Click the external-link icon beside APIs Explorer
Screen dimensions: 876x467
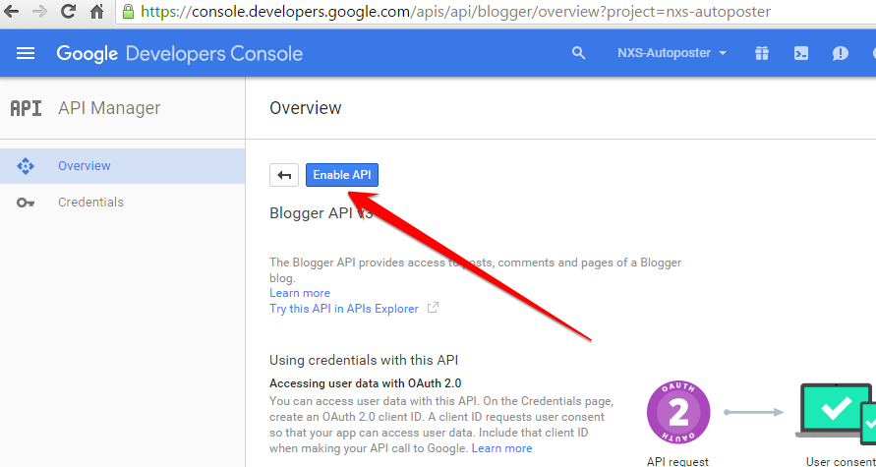(x=433, y=308)
